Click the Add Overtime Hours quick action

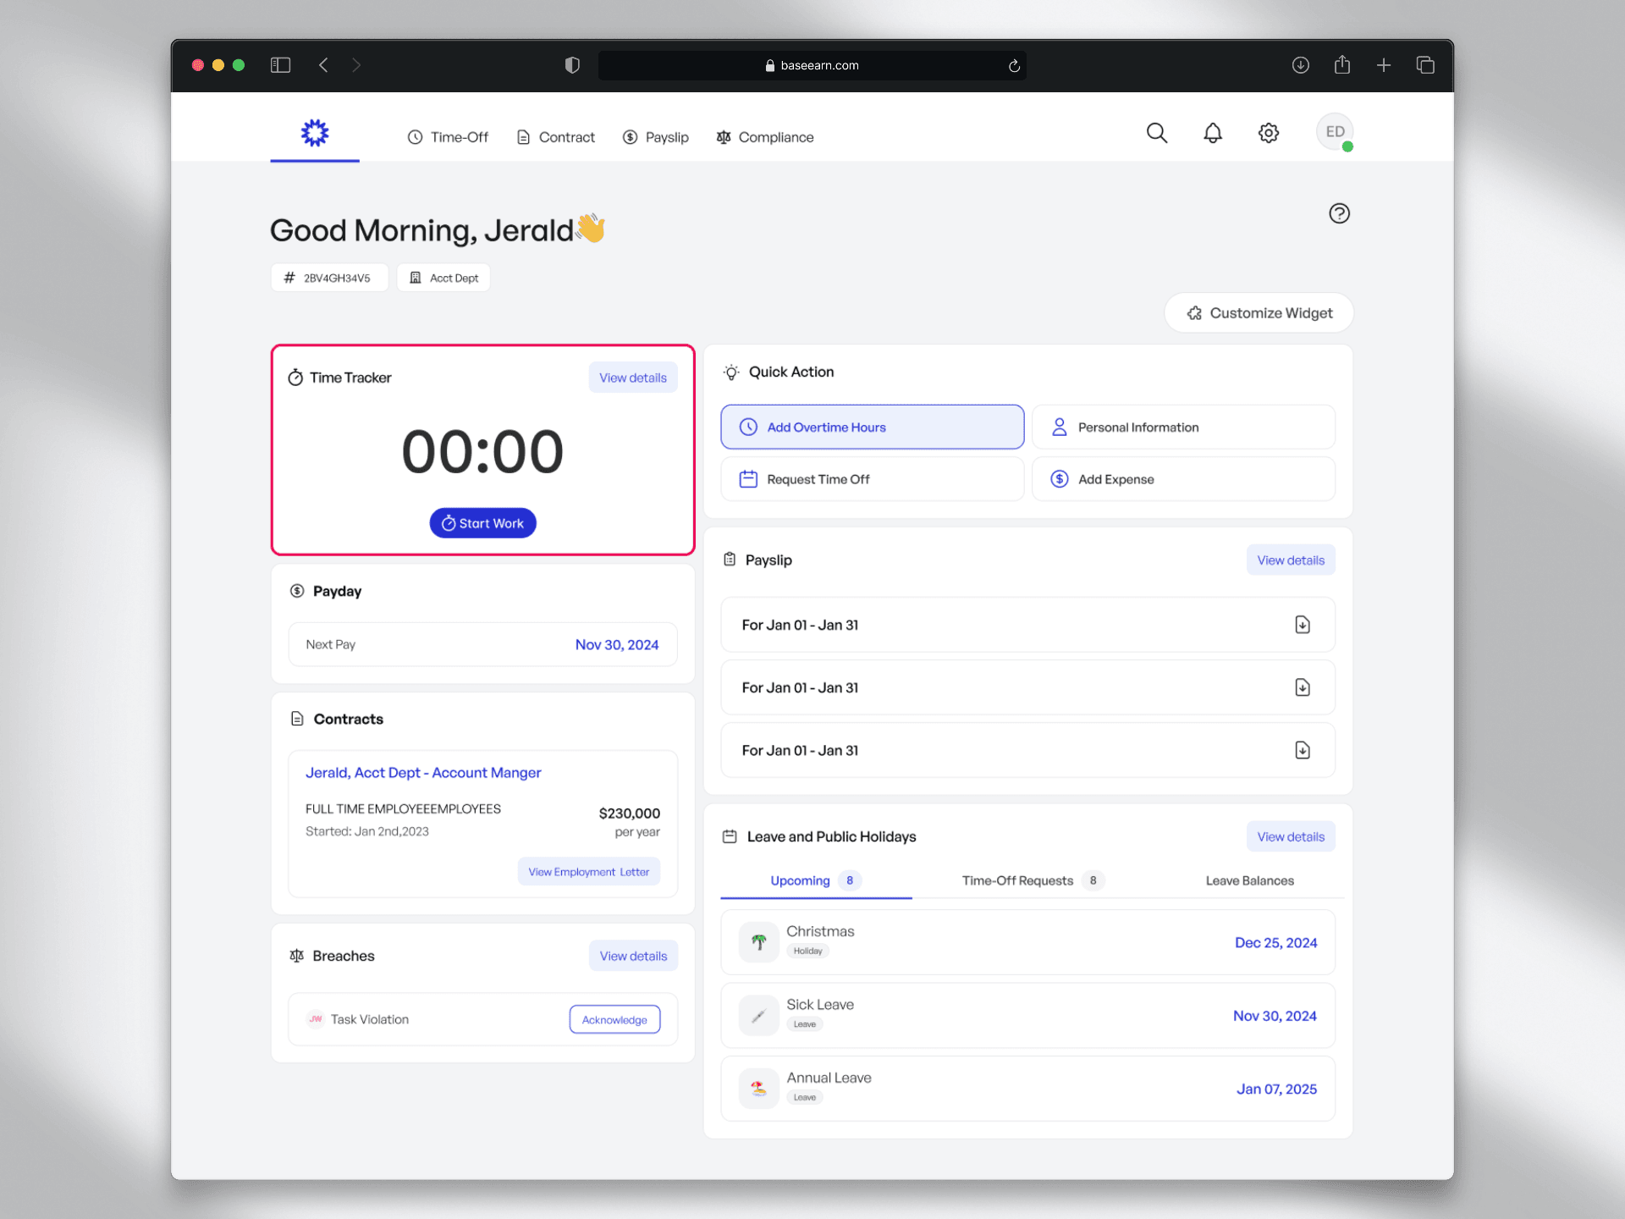[872, 427]
